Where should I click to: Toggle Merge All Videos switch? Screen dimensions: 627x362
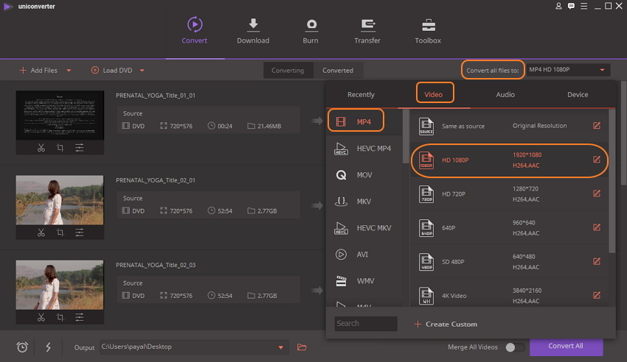(515, 347)
